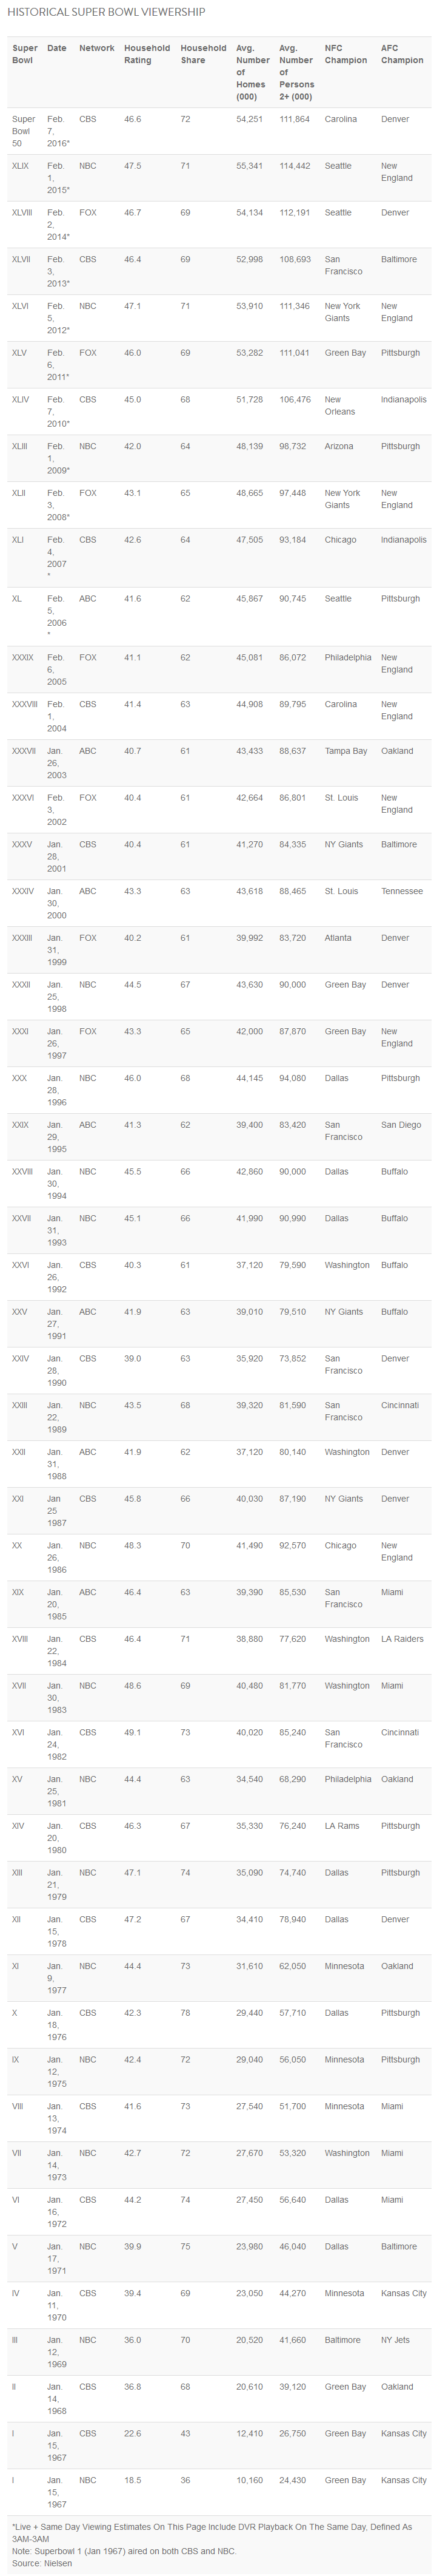Click the Network column header
This screenshot has height=2576, width=434.
[97, 48]
